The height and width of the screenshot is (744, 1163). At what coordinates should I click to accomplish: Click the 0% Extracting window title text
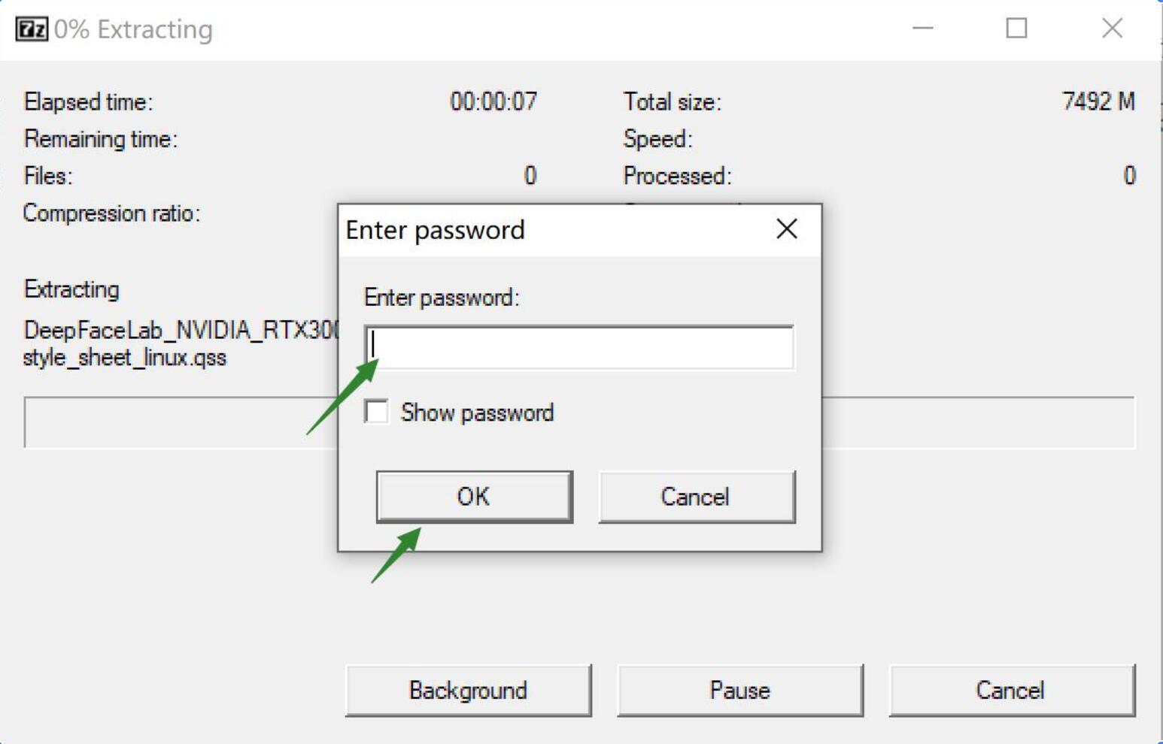pos(133,29)
